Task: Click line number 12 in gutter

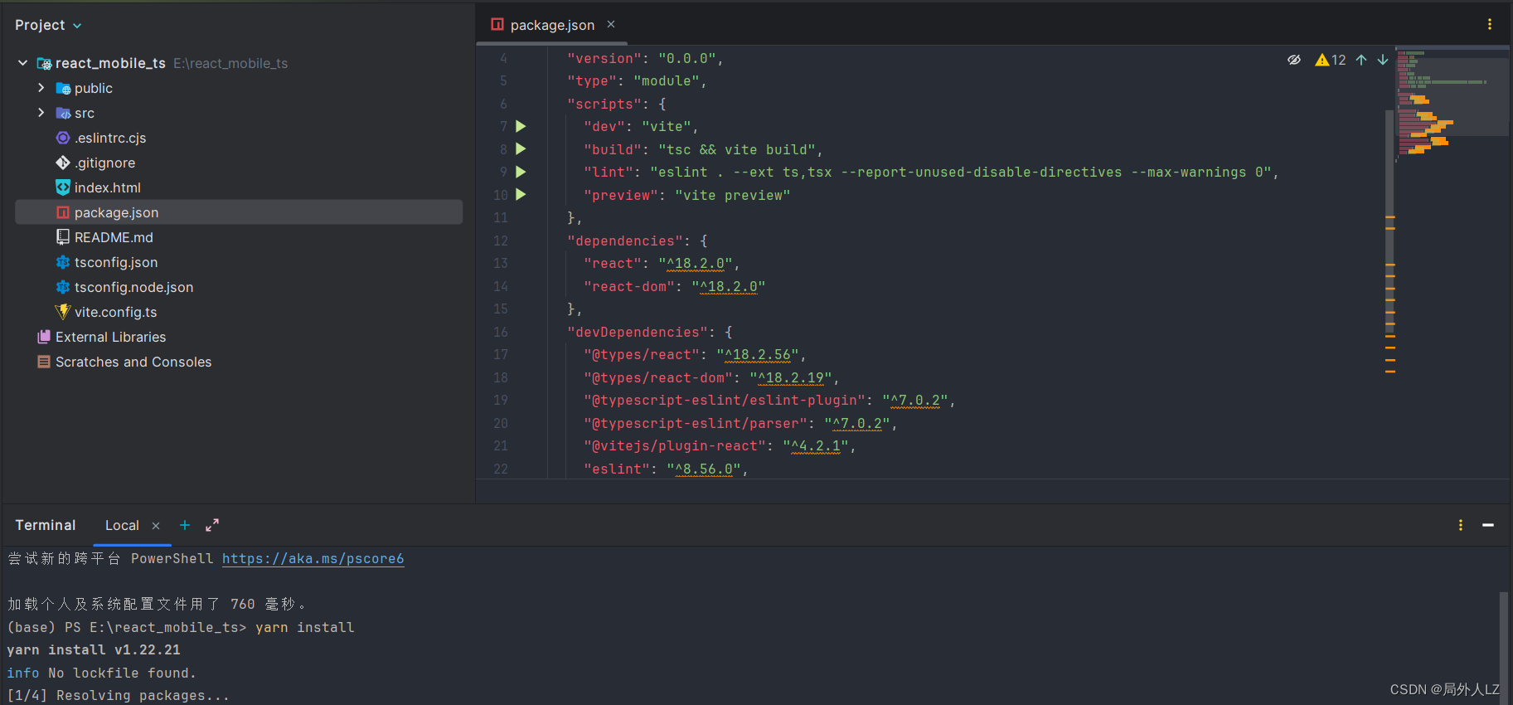Action: click(x=501, y=241)
